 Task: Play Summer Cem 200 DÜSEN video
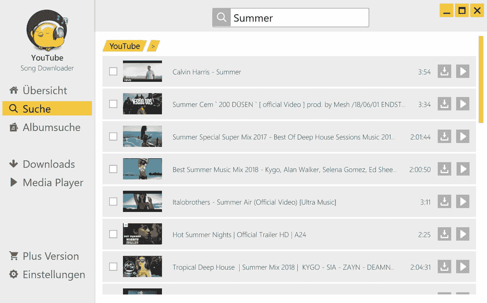[463, 104]
